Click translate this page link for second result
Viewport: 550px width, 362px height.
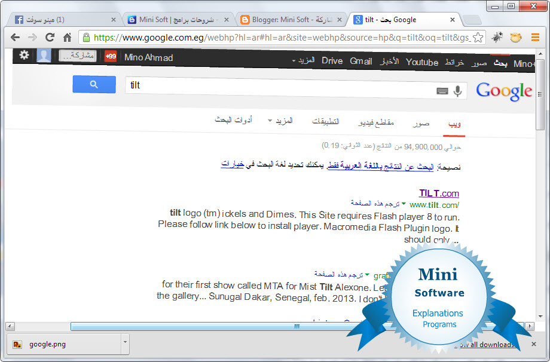[x=339, y=274]
